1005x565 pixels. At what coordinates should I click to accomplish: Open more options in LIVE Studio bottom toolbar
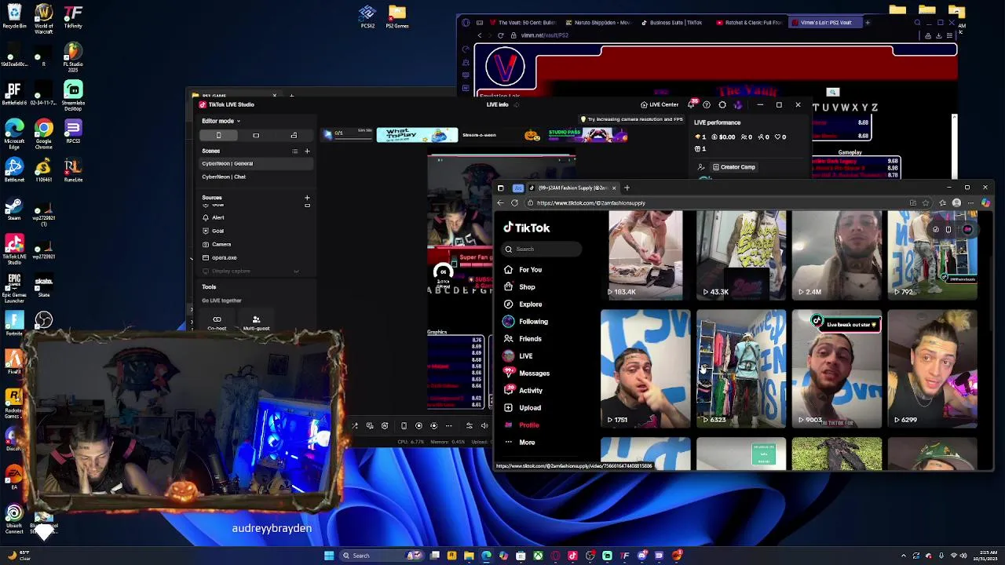pos(448,426)
